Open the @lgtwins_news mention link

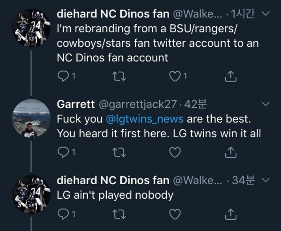tap(145, 119)
